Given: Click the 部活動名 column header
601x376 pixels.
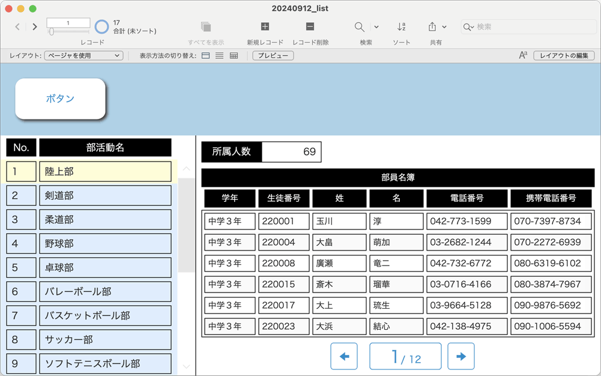Looking at the screenshot, I should click(105, 148).
